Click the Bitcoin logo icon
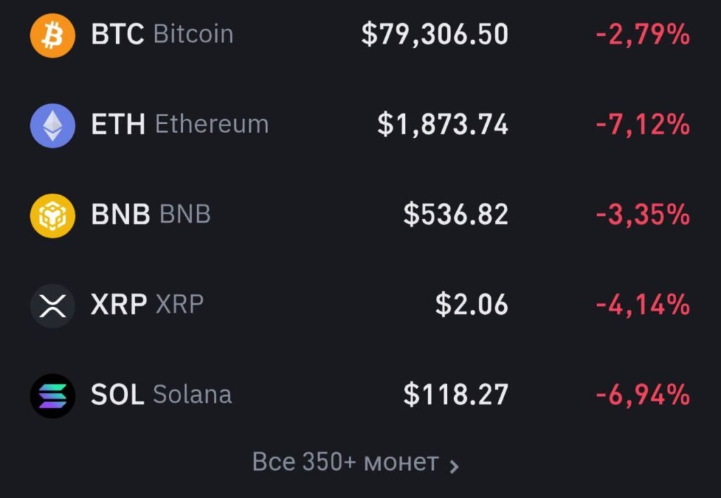The width and height of the screenshot is (721, 498). click(x=52, y=35)
